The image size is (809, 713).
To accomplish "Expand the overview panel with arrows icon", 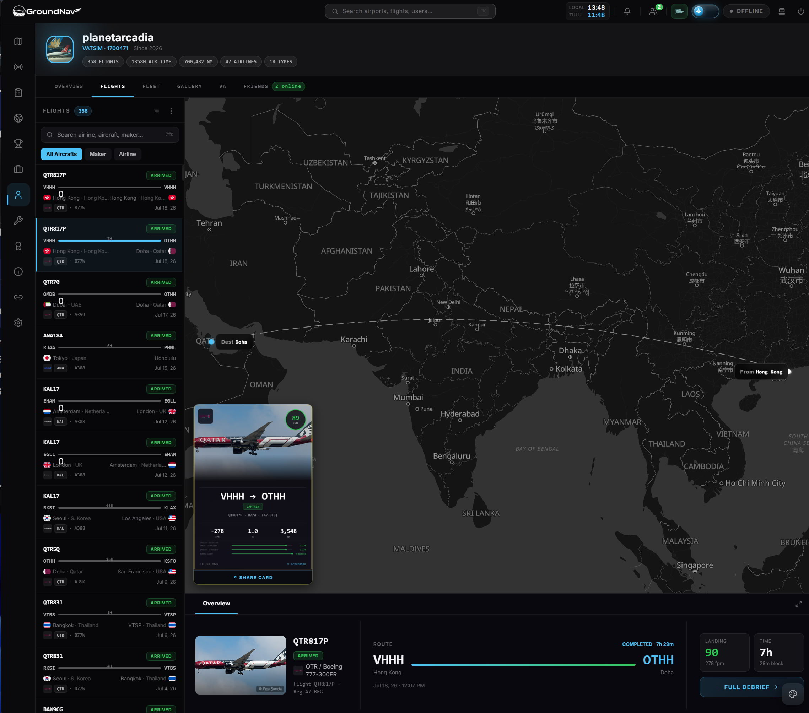I will pos(799,604).
